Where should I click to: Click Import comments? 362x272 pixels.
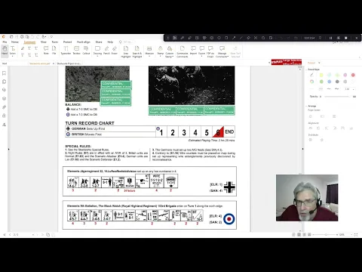193,50
